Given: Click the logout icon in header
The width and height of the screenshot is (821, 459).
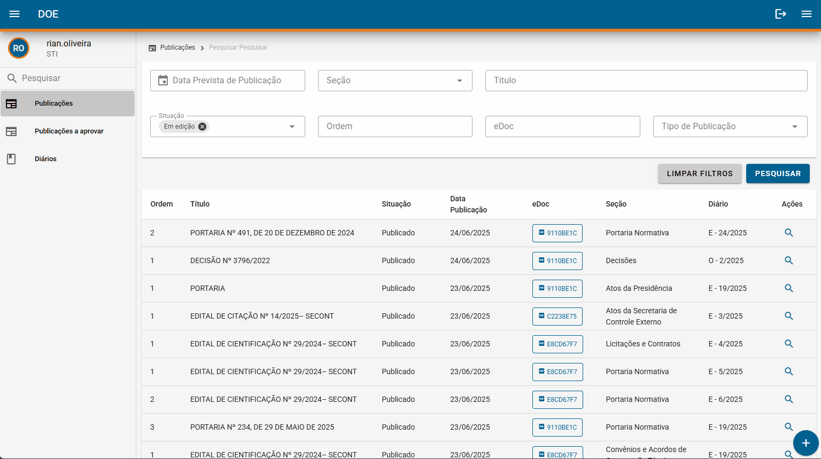Looking at the screenshot, I should click(781, 14).
